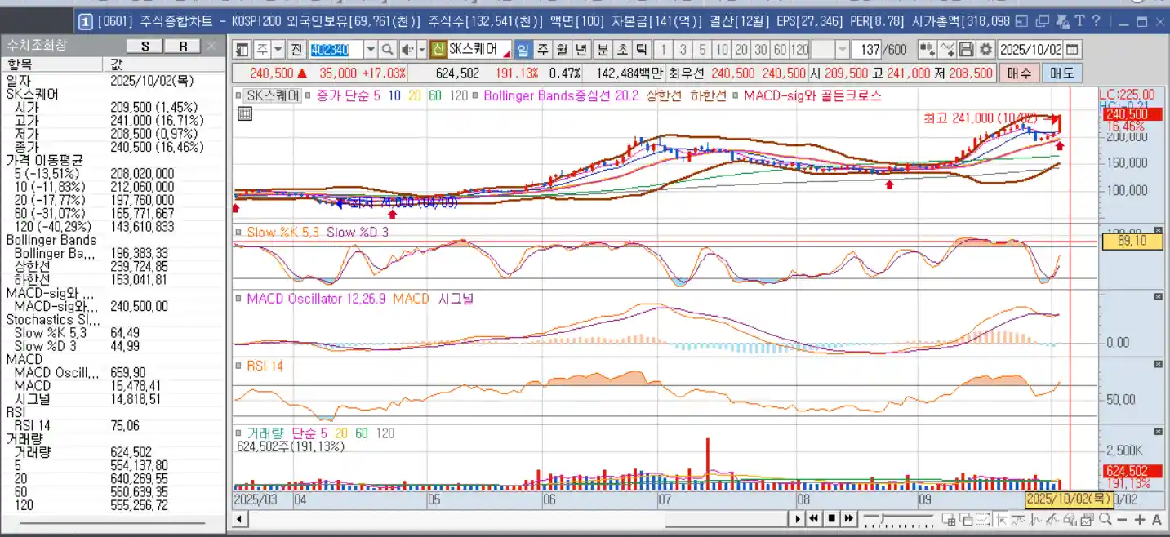
Task: Click the speaker sound icon in toolbar
Action: click(407, 50)
